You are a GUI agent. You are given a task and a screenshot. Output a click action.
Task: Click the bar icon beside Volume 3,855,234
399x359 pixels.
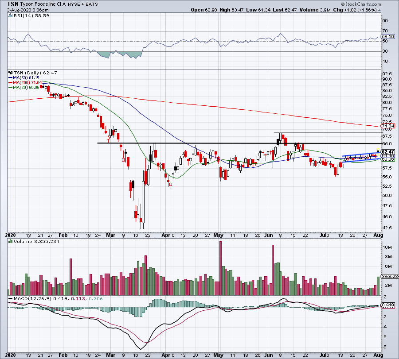tap(11, 241)
